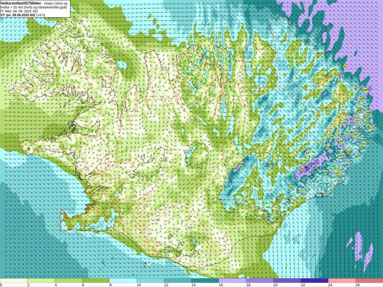Click the 18–20 m/s medium purple legend swatch
The image size is (383, 287).
260,281
